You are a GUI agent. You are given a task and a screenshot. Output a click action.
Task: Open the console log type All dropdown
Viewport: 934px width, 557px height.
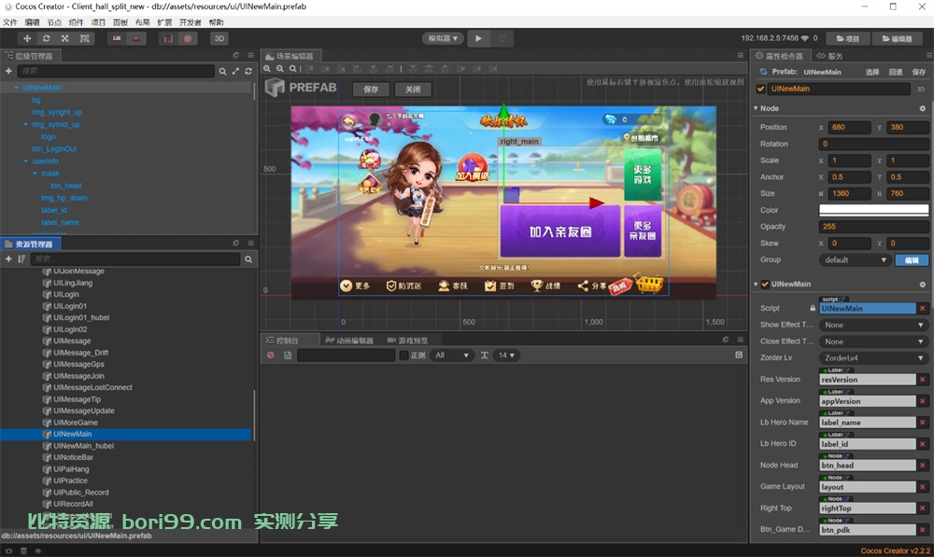point(451,355)
